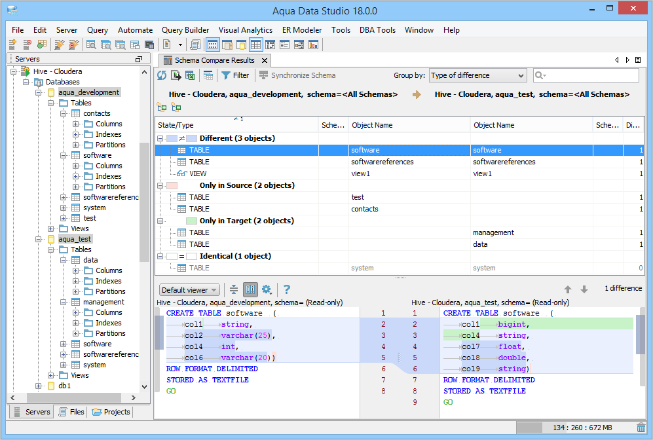This screenshot has width=653, height=440.
Task: Click the collapse all tree icon above the State/Type column
Action: click(x=176, y=107)
